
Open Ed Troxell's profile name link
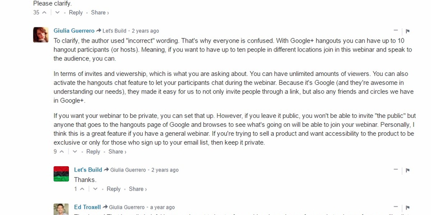tap(88, 207)
